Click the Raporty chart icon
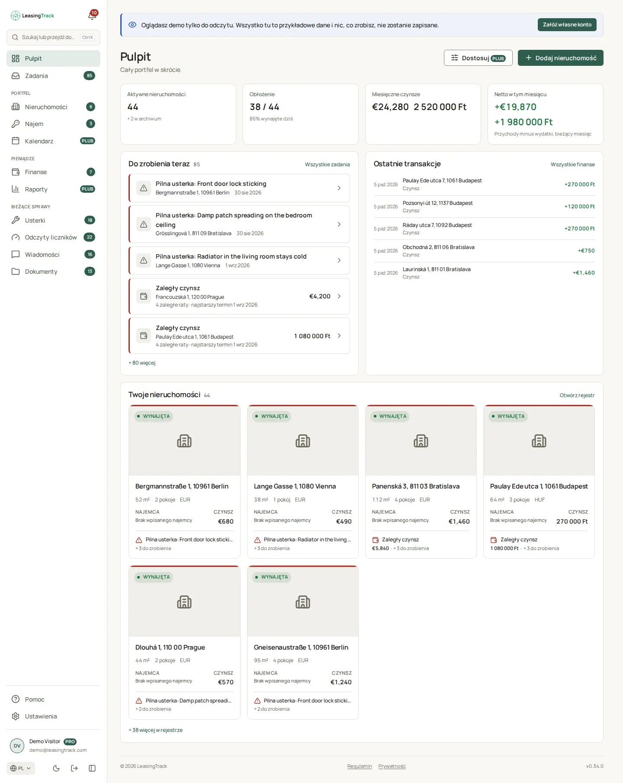This screenshot has height=783, width=623. (16, 189)
